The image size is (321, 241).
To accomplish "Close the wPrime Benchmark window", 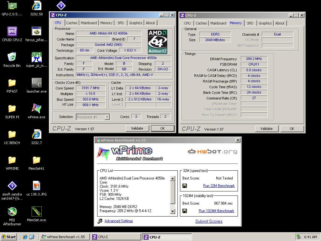I will (x=238, y=140).
